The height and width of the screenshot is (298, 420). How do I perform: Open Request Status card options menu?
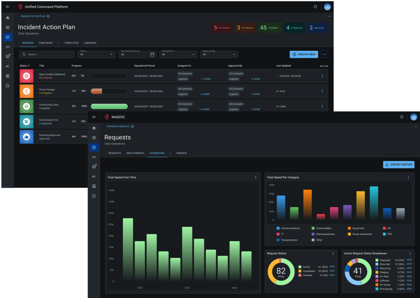(333, 253)
